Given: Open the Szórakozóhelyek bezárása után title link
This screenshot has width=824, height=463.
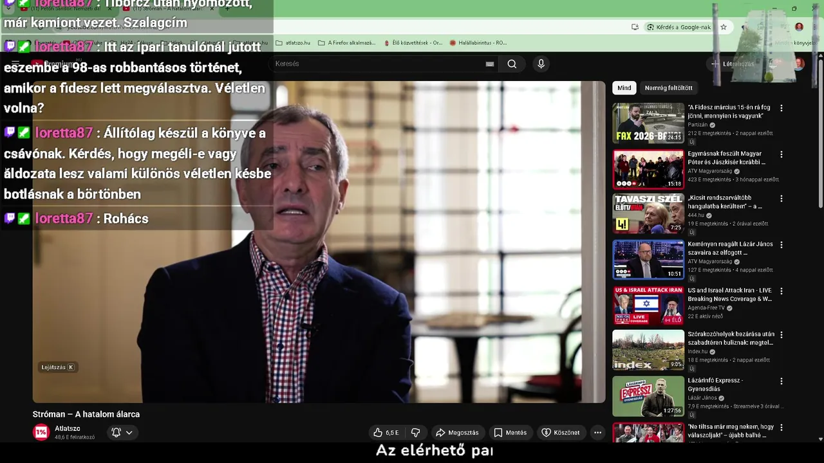Looking at the screenshot, I should (731, 338).
